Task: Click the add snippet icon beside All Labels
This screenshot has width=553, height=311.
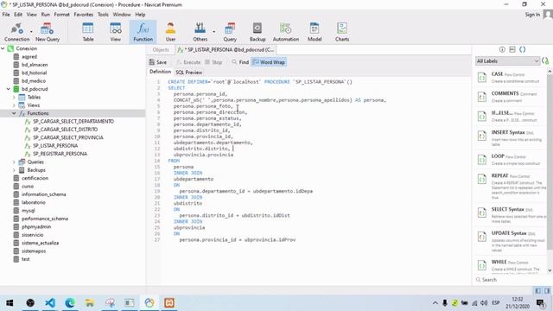Action: [545, 61]
